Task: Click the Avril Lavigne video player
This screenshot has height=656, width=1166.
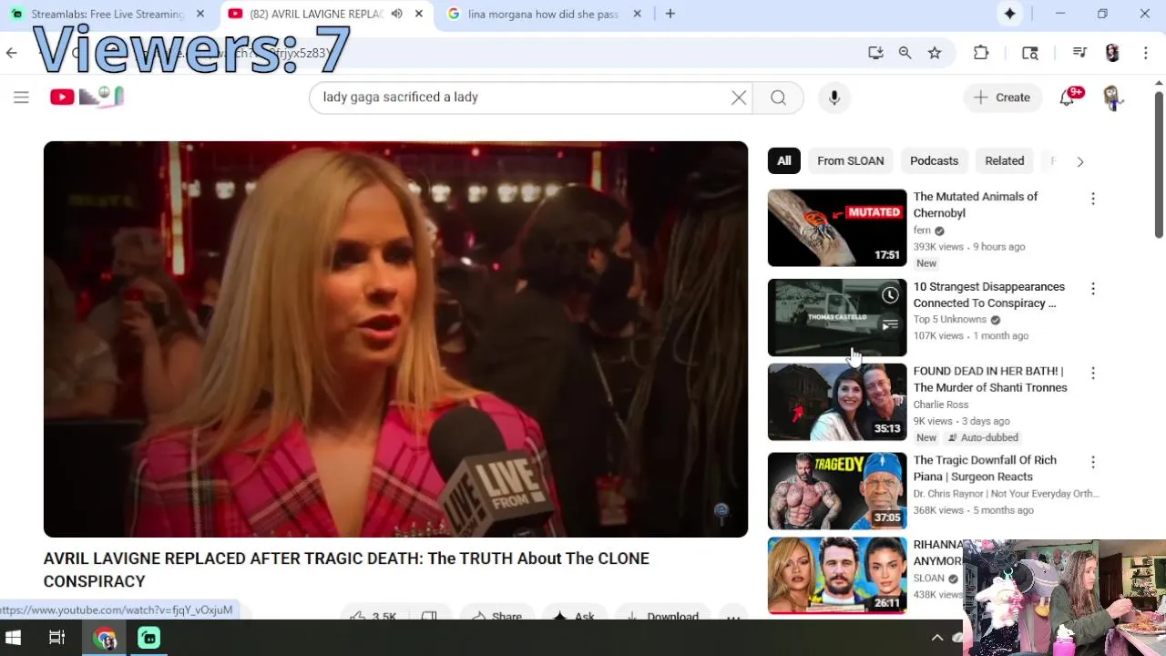Action: 395,339
